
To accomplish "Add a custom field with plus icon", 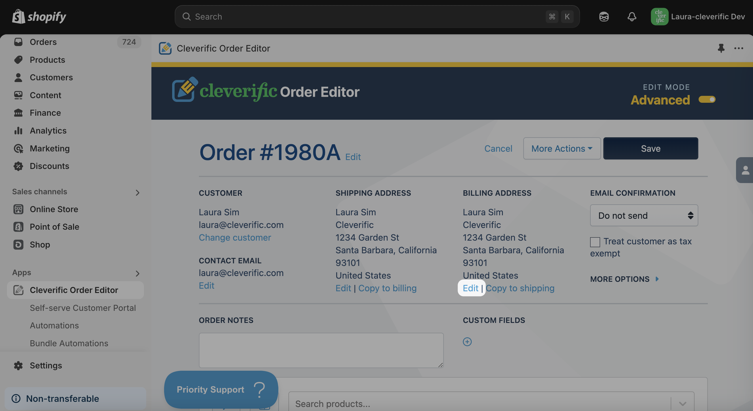I will 467,342.
